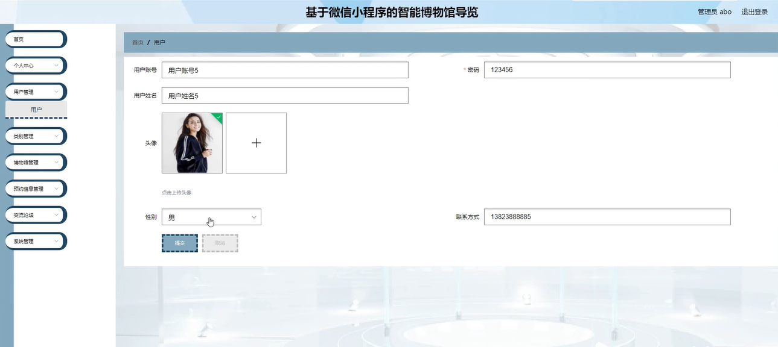778x347 pixels.
Task: Click the page title 基于微信小程序的智能博物馆导览
Action: 392,13
